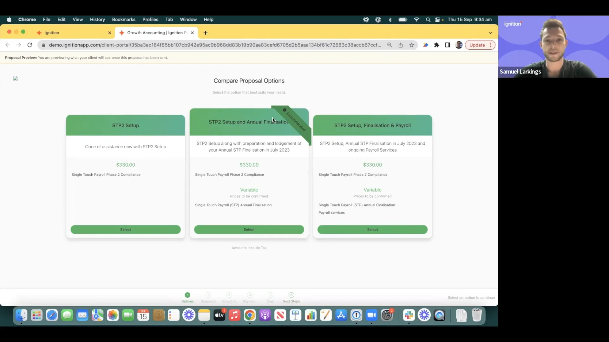Expand the Wi-Fi status menu
Screen dimensions: 609x342
(x=416, y=19)
